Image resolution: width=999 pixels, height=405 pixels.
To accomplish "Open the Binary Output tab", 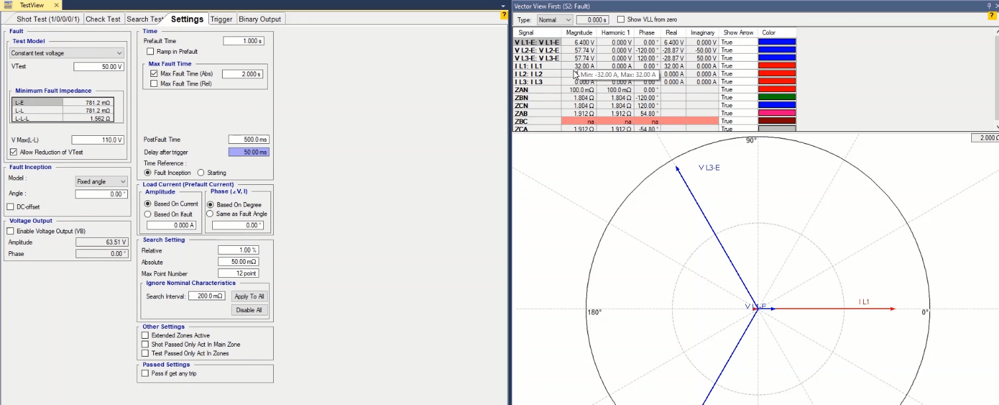I will click(x=260, y=19).
